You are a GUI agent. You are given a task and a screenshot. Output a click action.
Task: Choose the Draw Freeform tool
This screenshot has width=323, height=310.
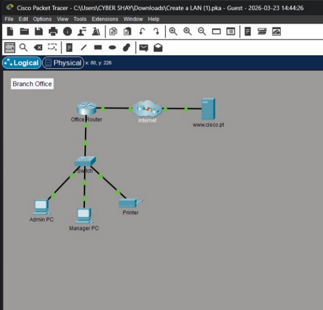(127, 47)
